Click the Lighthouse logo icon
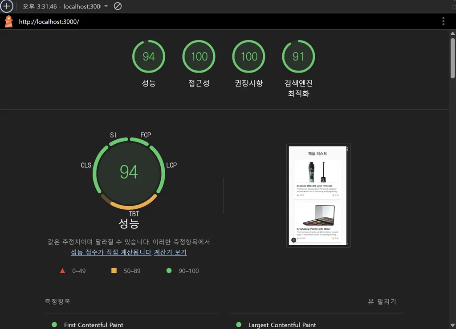456x329 pixels. pyautogui.click(x=9, y=21)
